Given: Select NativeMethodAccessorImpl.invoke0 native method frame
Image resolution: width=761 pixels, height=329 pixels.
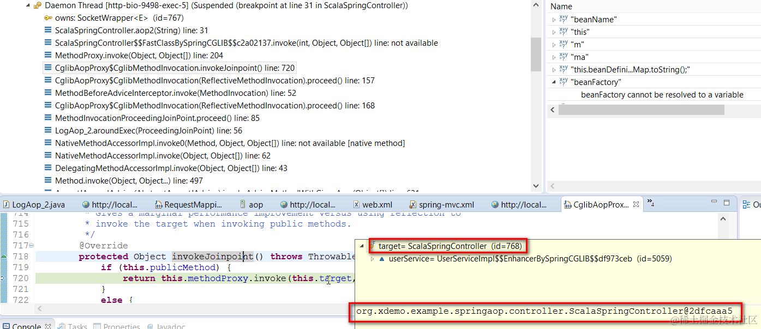Looking at the screenshot, I should click(x=230, y=143).
